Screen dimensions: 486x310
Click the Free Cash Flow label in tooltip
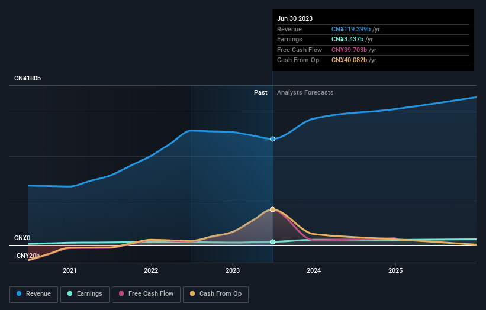pos(300,50)
